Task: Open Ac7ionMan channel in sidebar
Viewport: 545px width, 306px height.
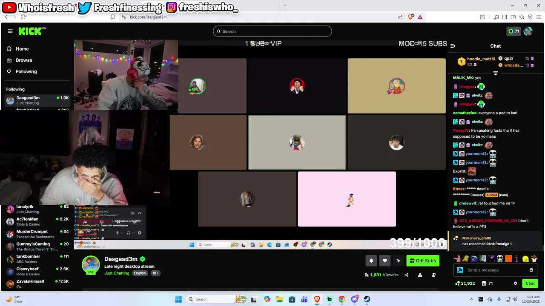Action: (x=37, y=221)
